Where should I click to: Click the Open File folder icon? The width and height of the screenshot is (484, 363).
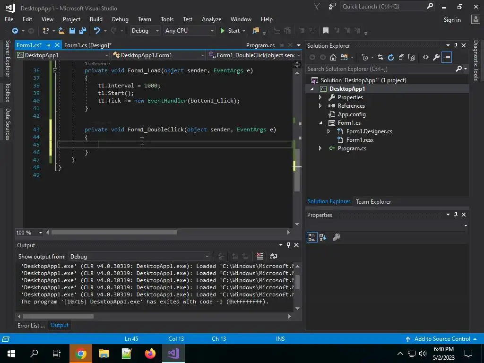(x=62, y=31)
